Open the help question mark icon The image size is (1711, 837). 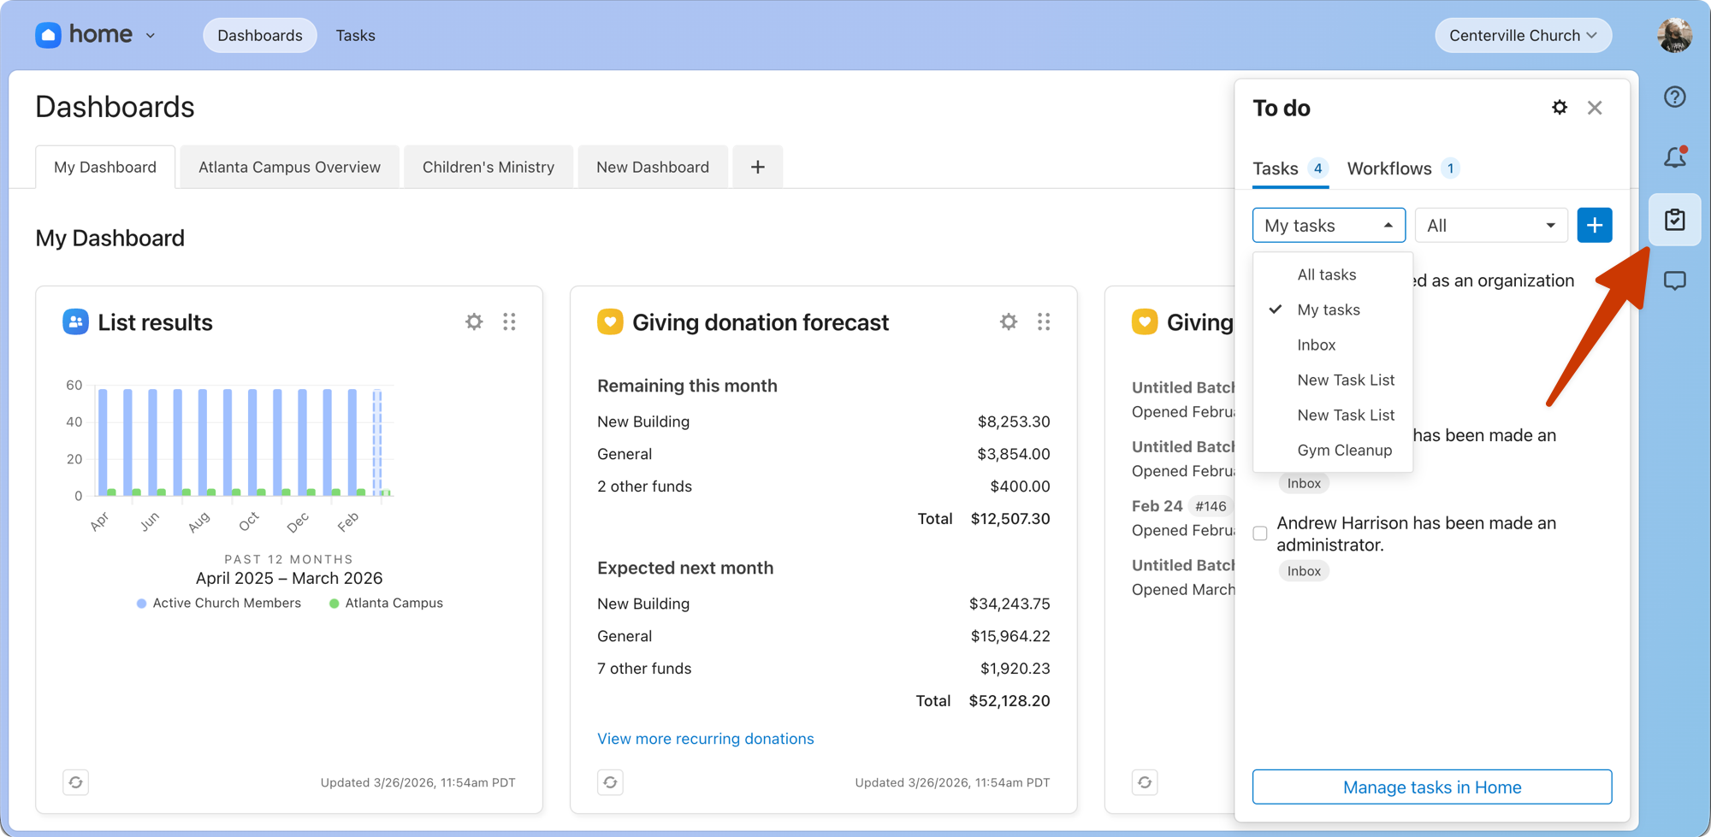[1674, 97]
